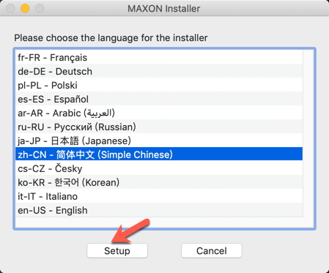Select ar-AR Arabic language entry
Viewport: 329px width, 273px height.
pos(159,113)
